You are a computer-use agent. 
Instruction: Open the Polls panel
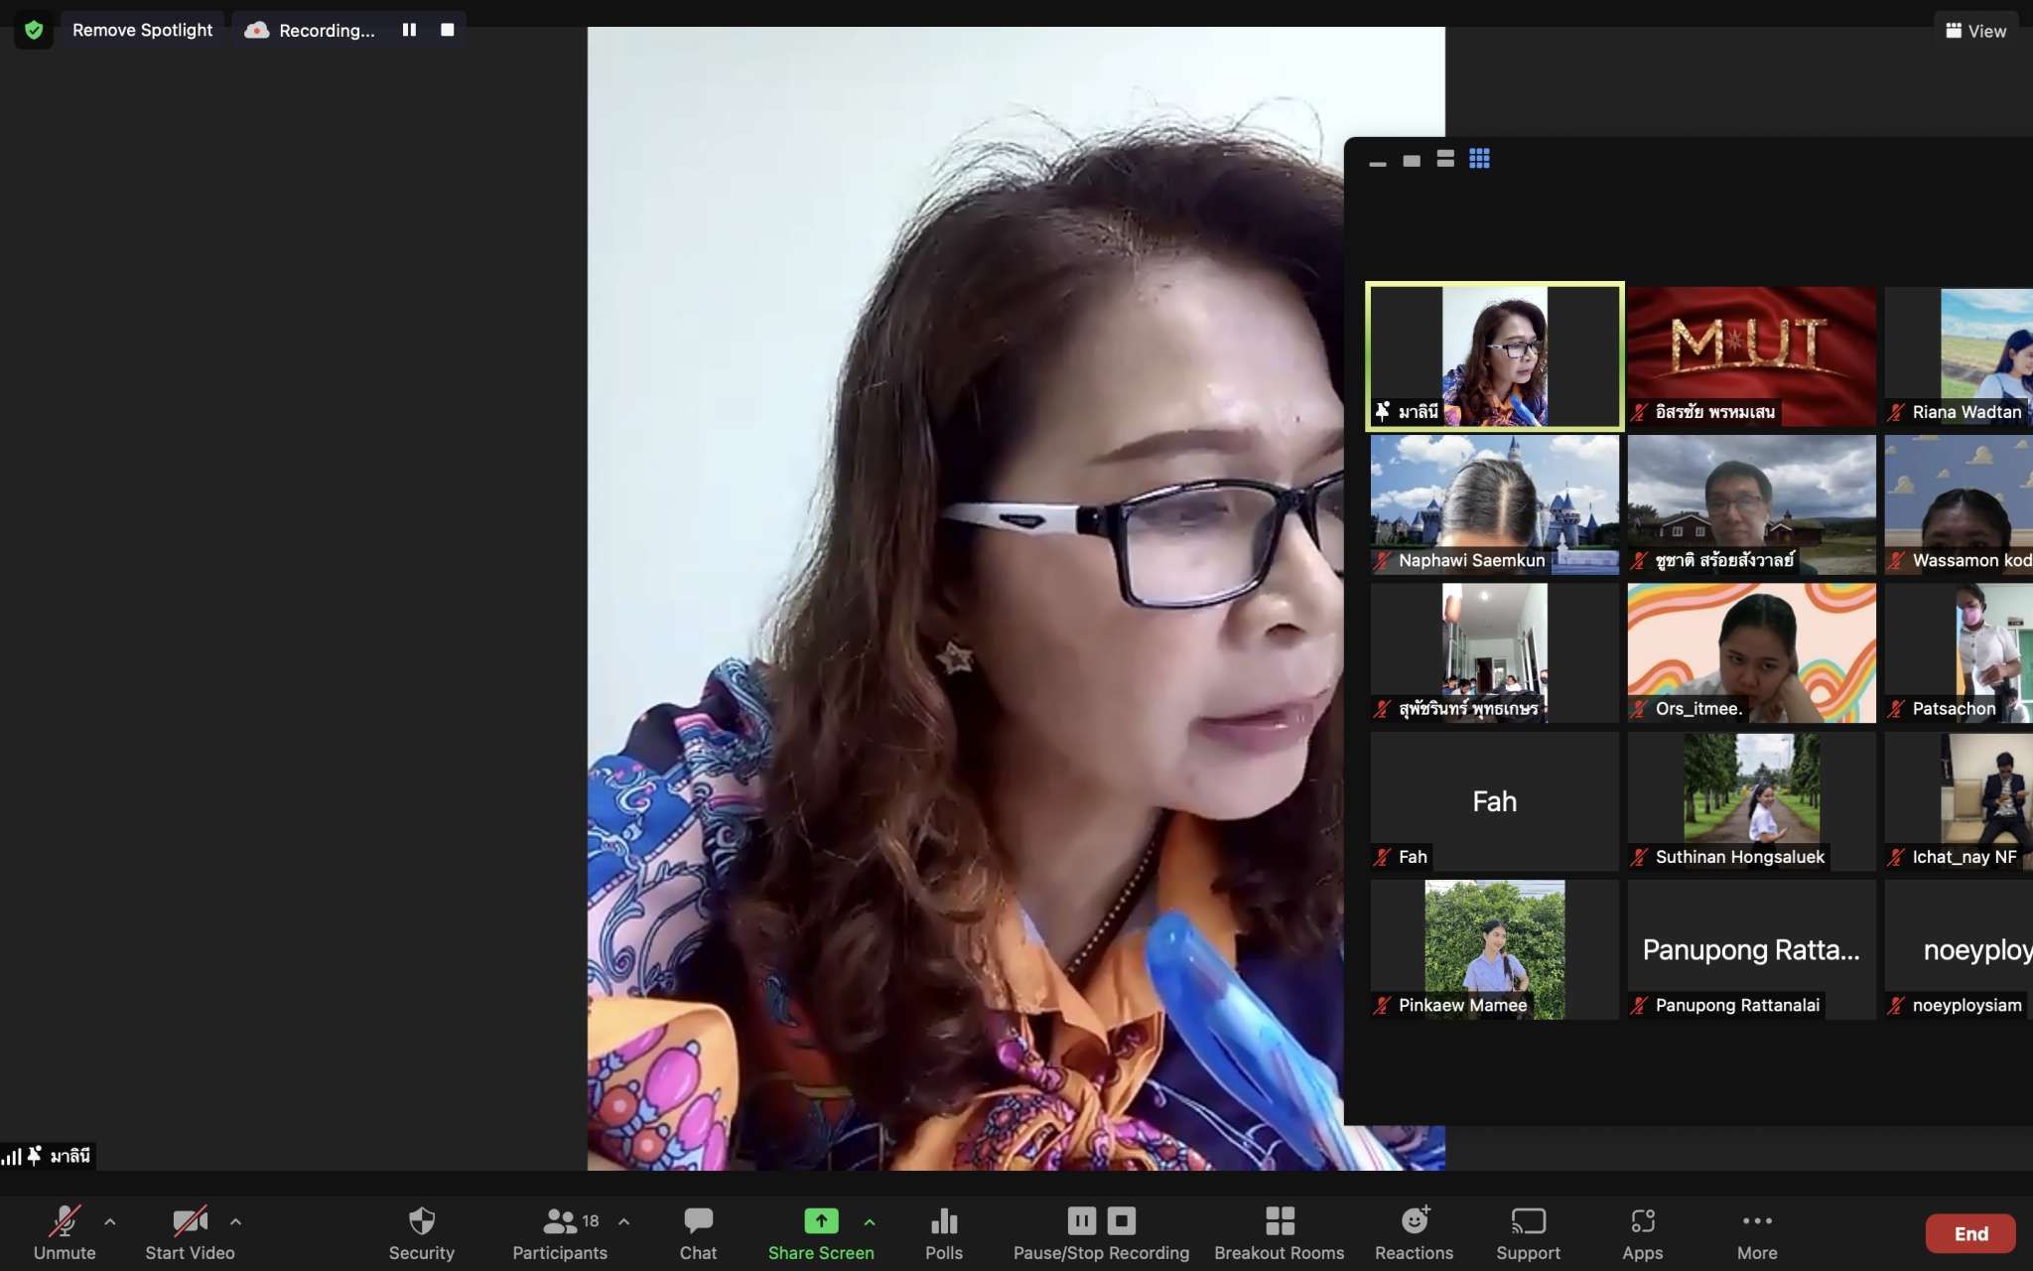(x=943, y=1232)
